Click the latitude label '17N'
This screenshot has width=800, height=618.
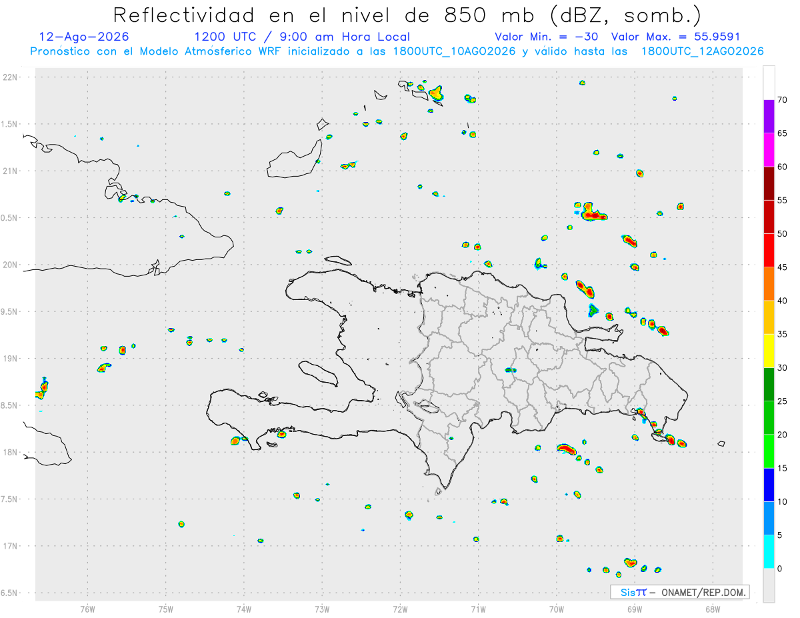click(x=11, y=546)
